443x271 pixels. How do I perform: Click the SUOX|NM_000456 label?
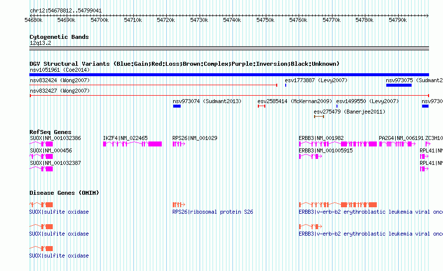pyautogui.click(x=51, y=150)
